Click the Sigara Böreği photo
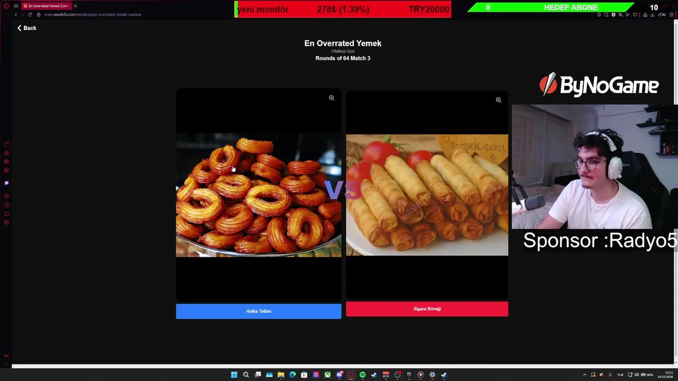The width and height of the screenshot is (678, 381). (x=427, y=195)
